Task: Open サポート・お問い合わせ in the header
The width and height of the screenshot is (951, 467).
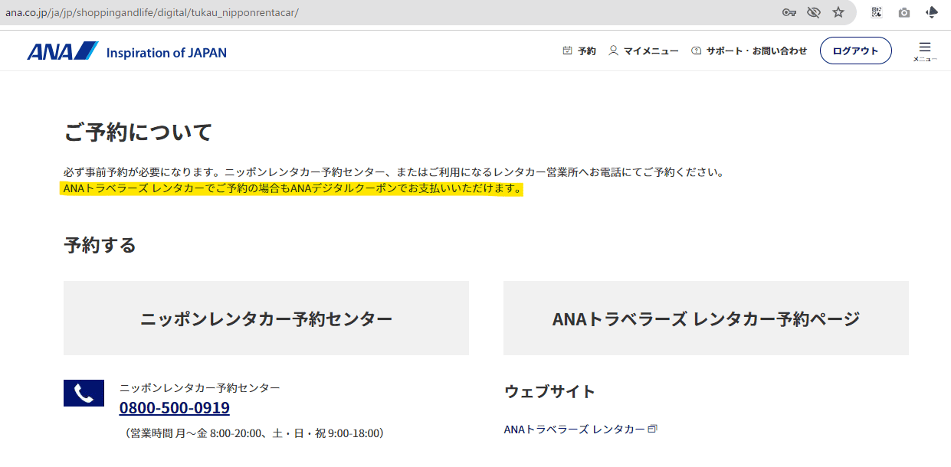Action: coord(756,51)
